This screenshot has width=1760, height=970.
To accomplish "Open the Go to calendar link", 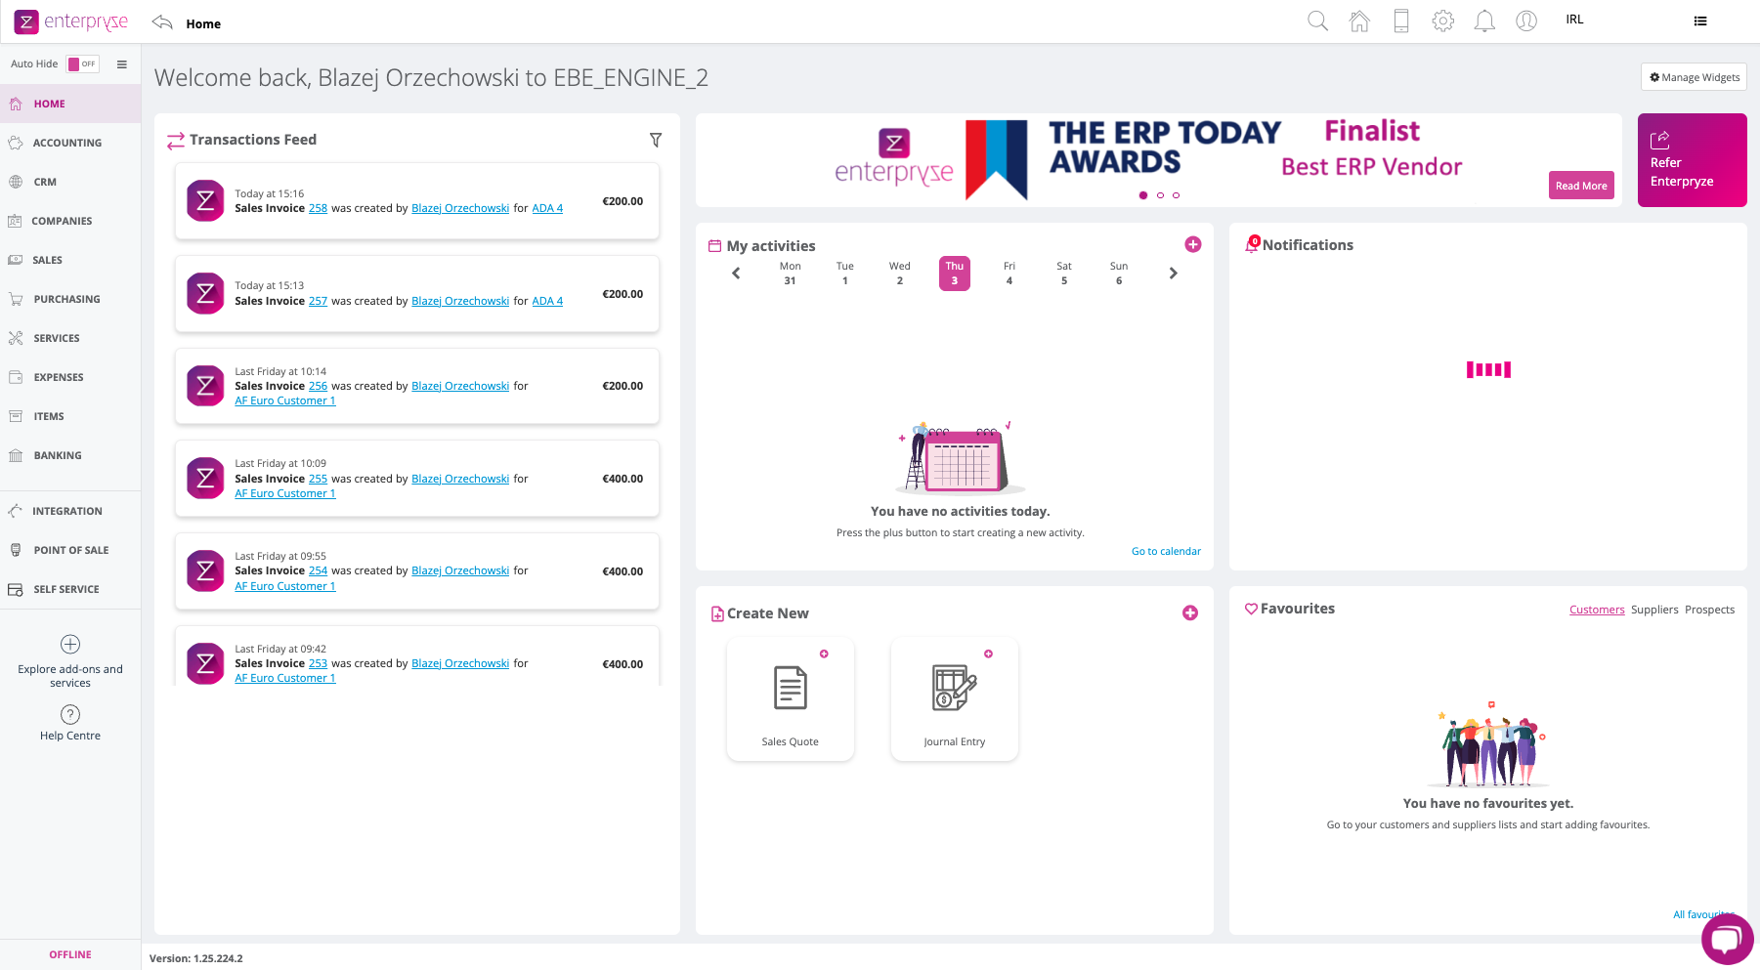I will tap(1166, 551).
